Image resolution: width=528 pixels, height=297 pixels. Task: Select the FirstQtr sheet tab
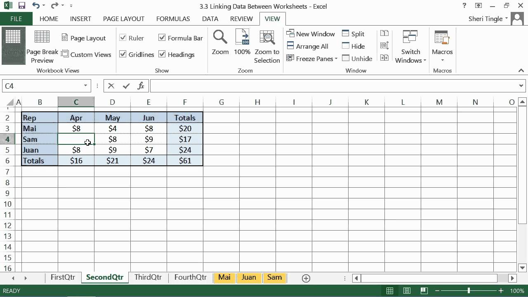tap(62, 277)
